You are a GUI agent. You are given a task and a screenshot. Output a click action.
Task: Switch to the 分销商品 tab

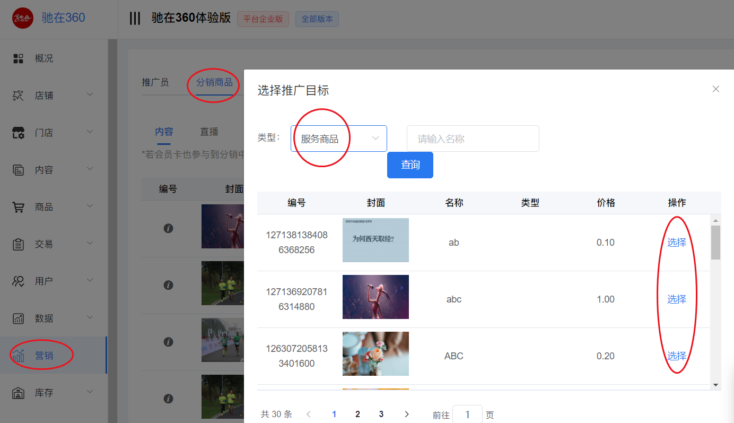point(214,82)
